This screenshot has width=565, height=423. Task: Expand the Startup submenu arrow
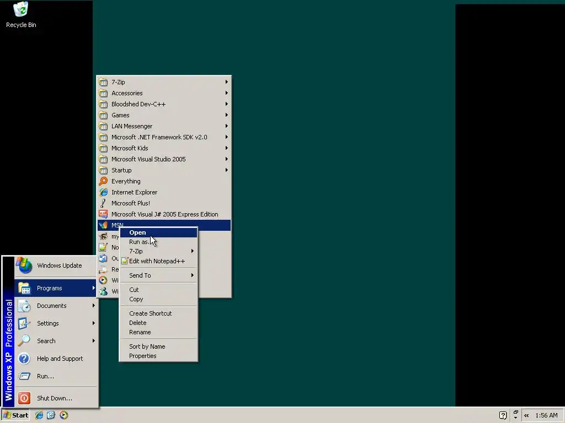(227, 170)
